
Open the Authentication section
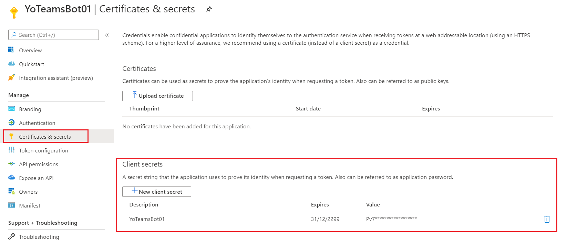coord(37,123)
